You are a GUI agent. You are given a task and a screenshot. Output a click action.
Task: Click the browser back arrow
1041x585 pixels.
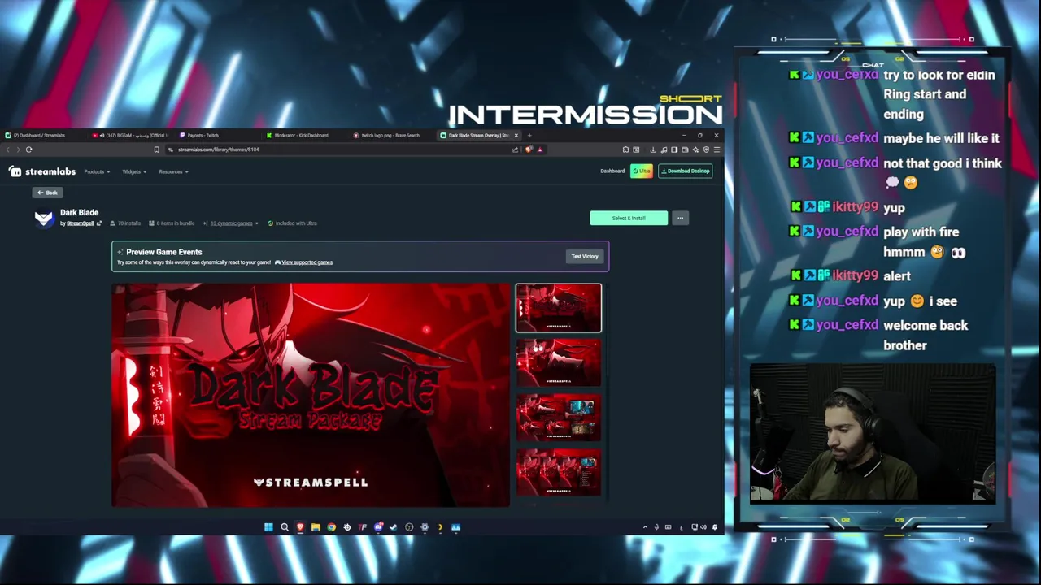coord(8,149)
